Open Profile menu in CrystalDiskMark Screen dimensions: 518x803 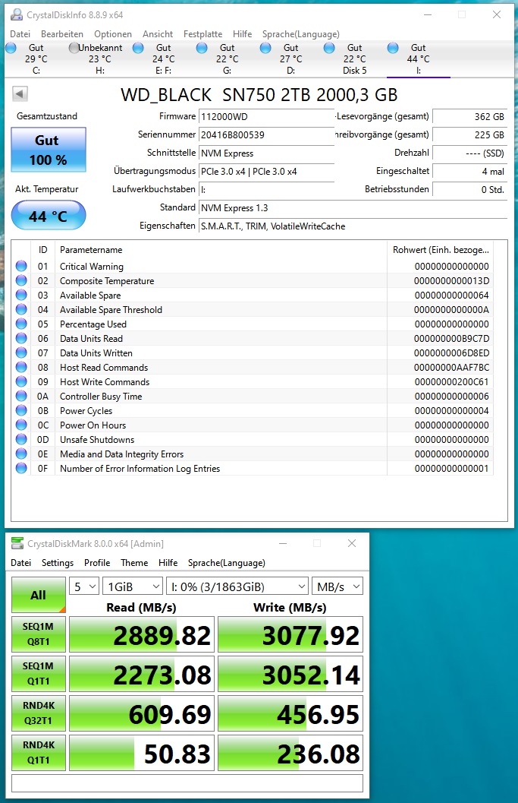click(97, 562)
